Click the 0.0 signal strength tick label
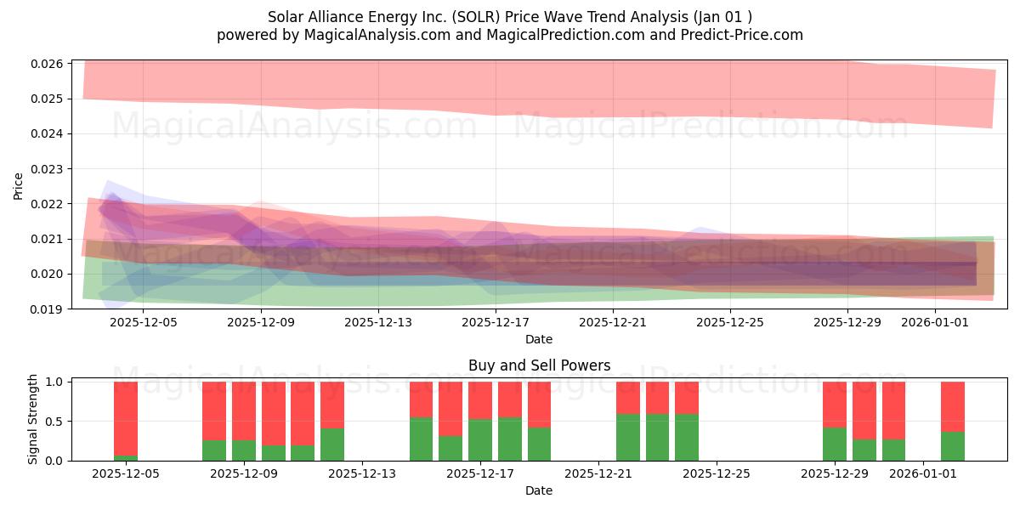The width and height of the screenshot is (1020, 510). (x=56, y=461)
